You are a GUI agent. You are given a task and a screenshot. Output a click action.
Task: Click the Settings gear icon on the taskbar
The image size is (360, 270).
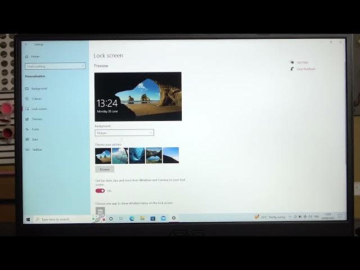tap(174, 218)
